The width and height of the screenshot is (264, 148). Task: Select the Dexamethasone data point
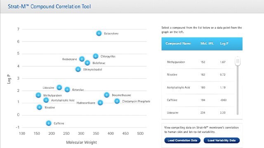106,95
